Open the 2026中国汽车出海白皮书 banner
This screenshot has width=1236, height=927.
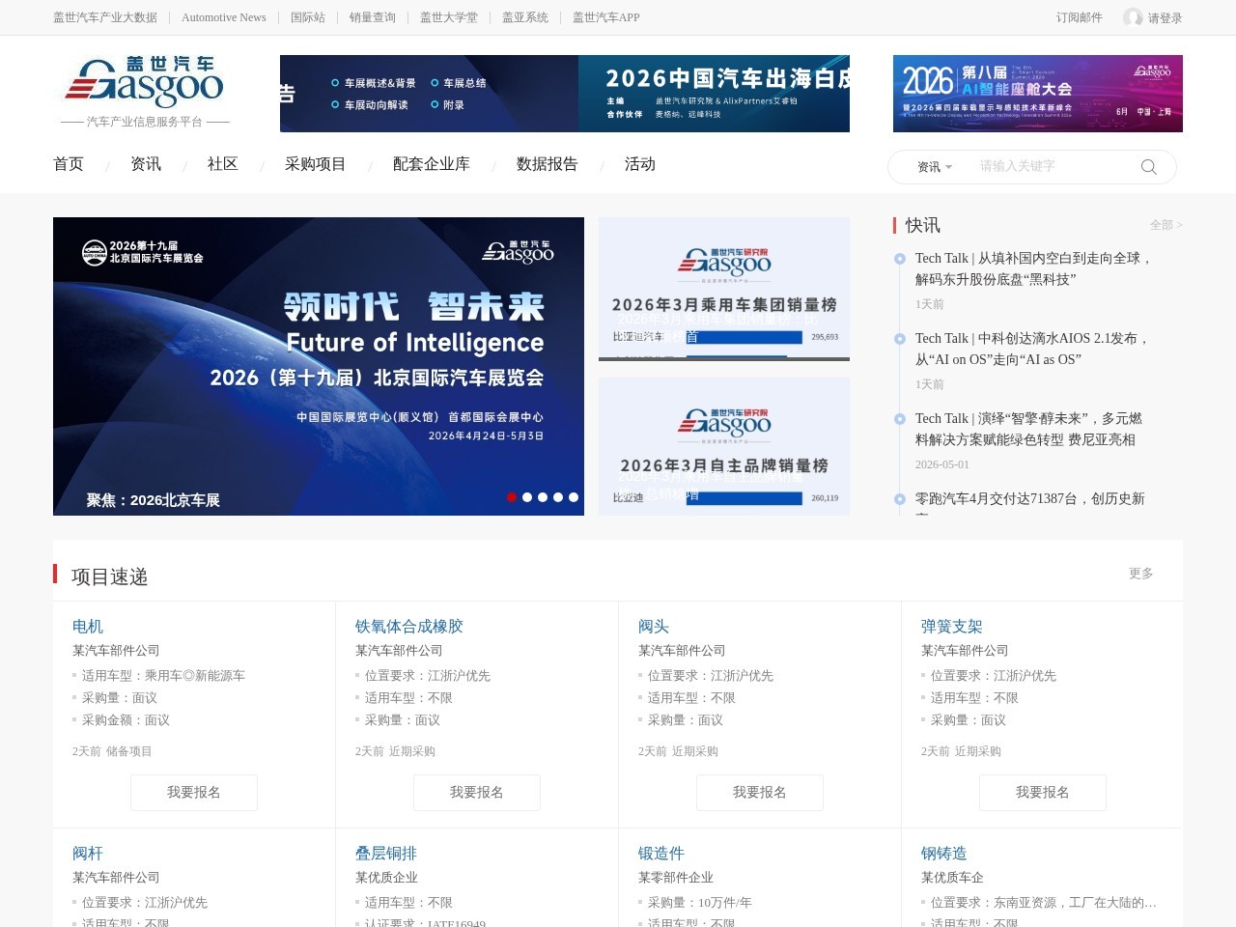(x=715, y=94)
